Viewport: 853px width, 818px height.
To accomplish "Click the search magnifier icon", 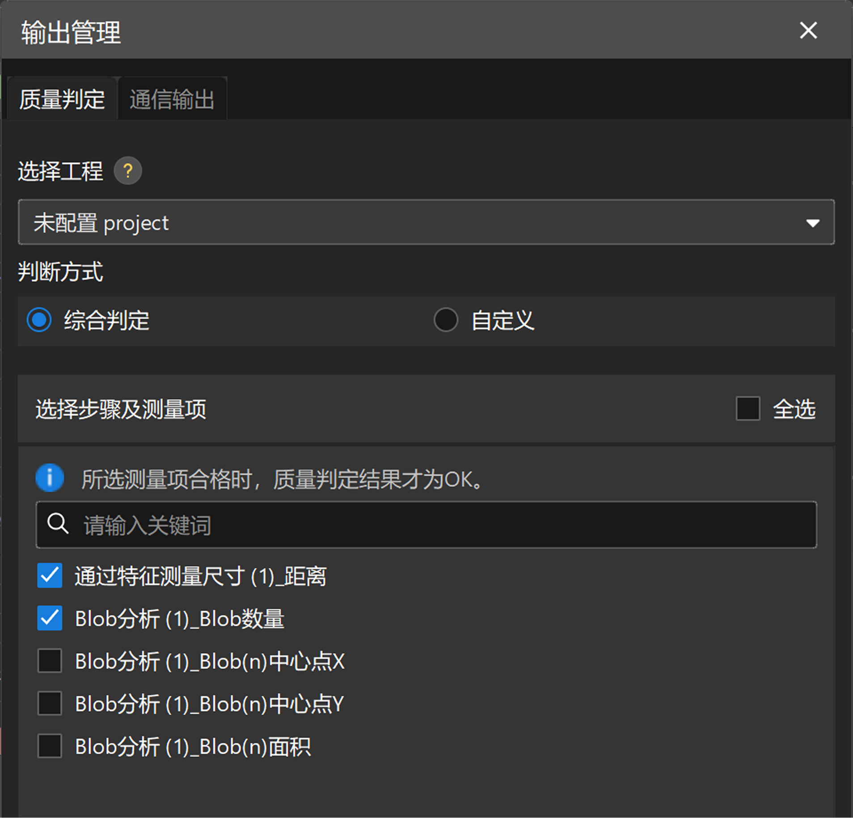I will click(x=58, y=524).
